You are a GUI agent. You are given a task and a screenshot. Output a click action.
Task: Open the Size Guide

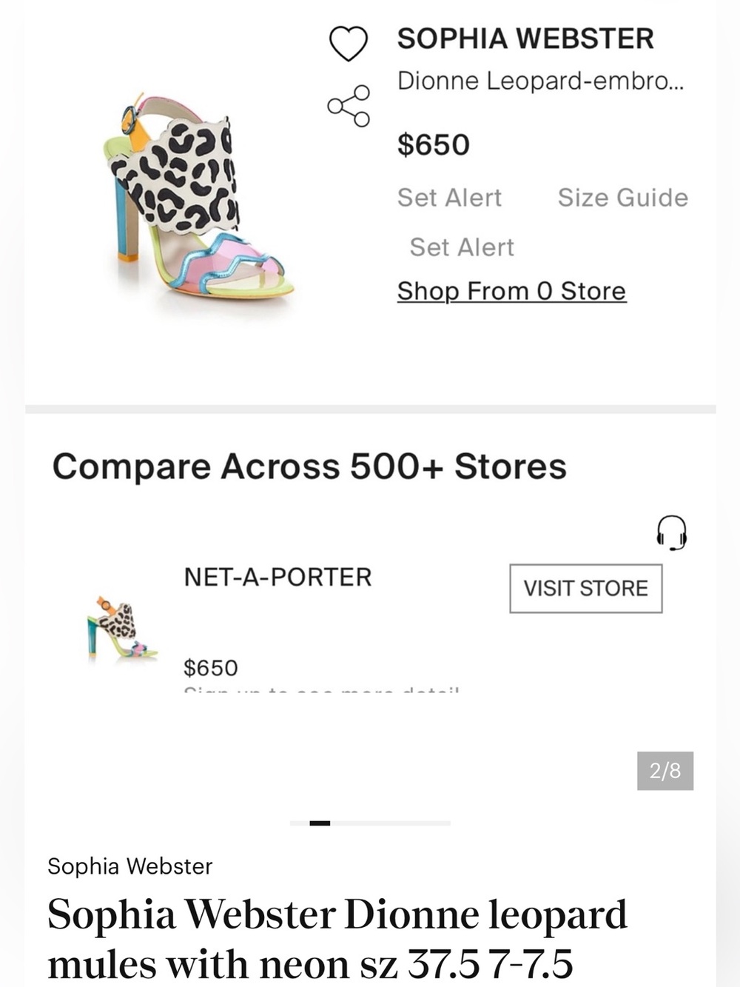(622, 198)
